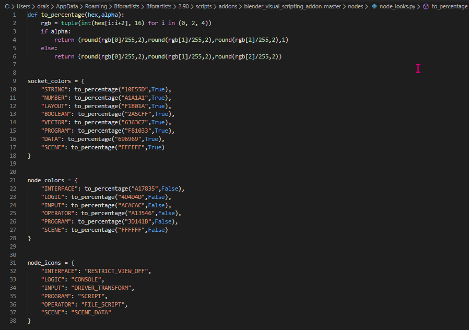469x330 pixels.
Task: Open the Users breadcrumb
Action: [24, 6]
